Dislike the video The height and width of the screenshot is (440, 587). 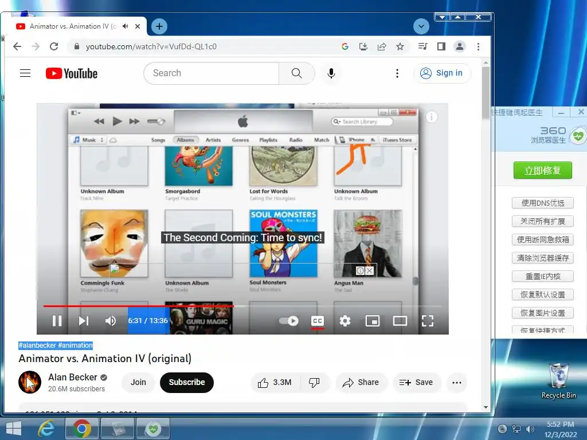pyautogui.click(x=315, y=382)
